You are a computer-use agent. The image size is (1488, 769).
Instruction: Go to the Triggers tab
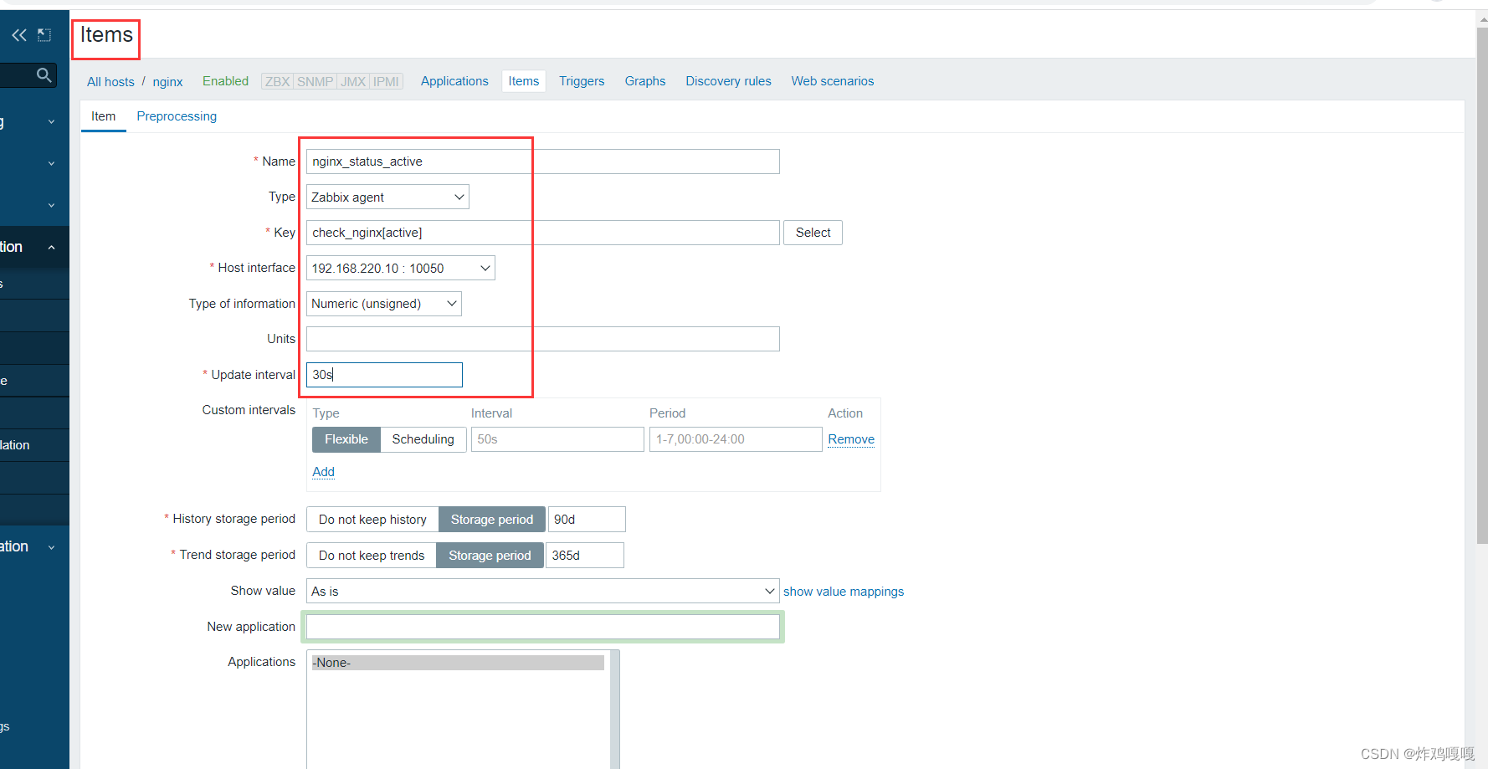[582, 81]
